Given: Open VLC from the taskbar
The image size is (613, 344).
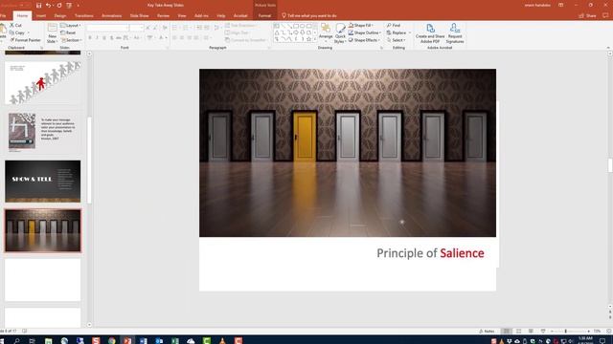Looking at the screenshot, I should tap(222, 340).
